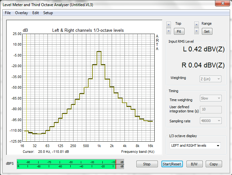Click the Top down arrow
Viewport: 232px width, 175px height.
pos(168,31)
